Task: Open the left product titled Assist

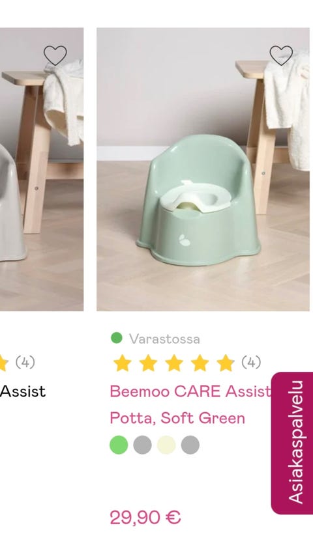Action: pyautogui.click(x=23, y=391)
